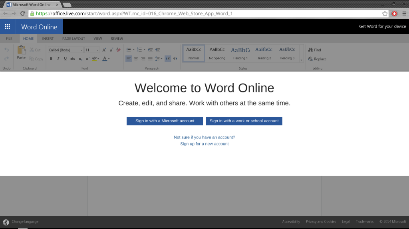Toggle Bold formatting
Viewport: 409px width, 229px height.
tap(51, 59)
